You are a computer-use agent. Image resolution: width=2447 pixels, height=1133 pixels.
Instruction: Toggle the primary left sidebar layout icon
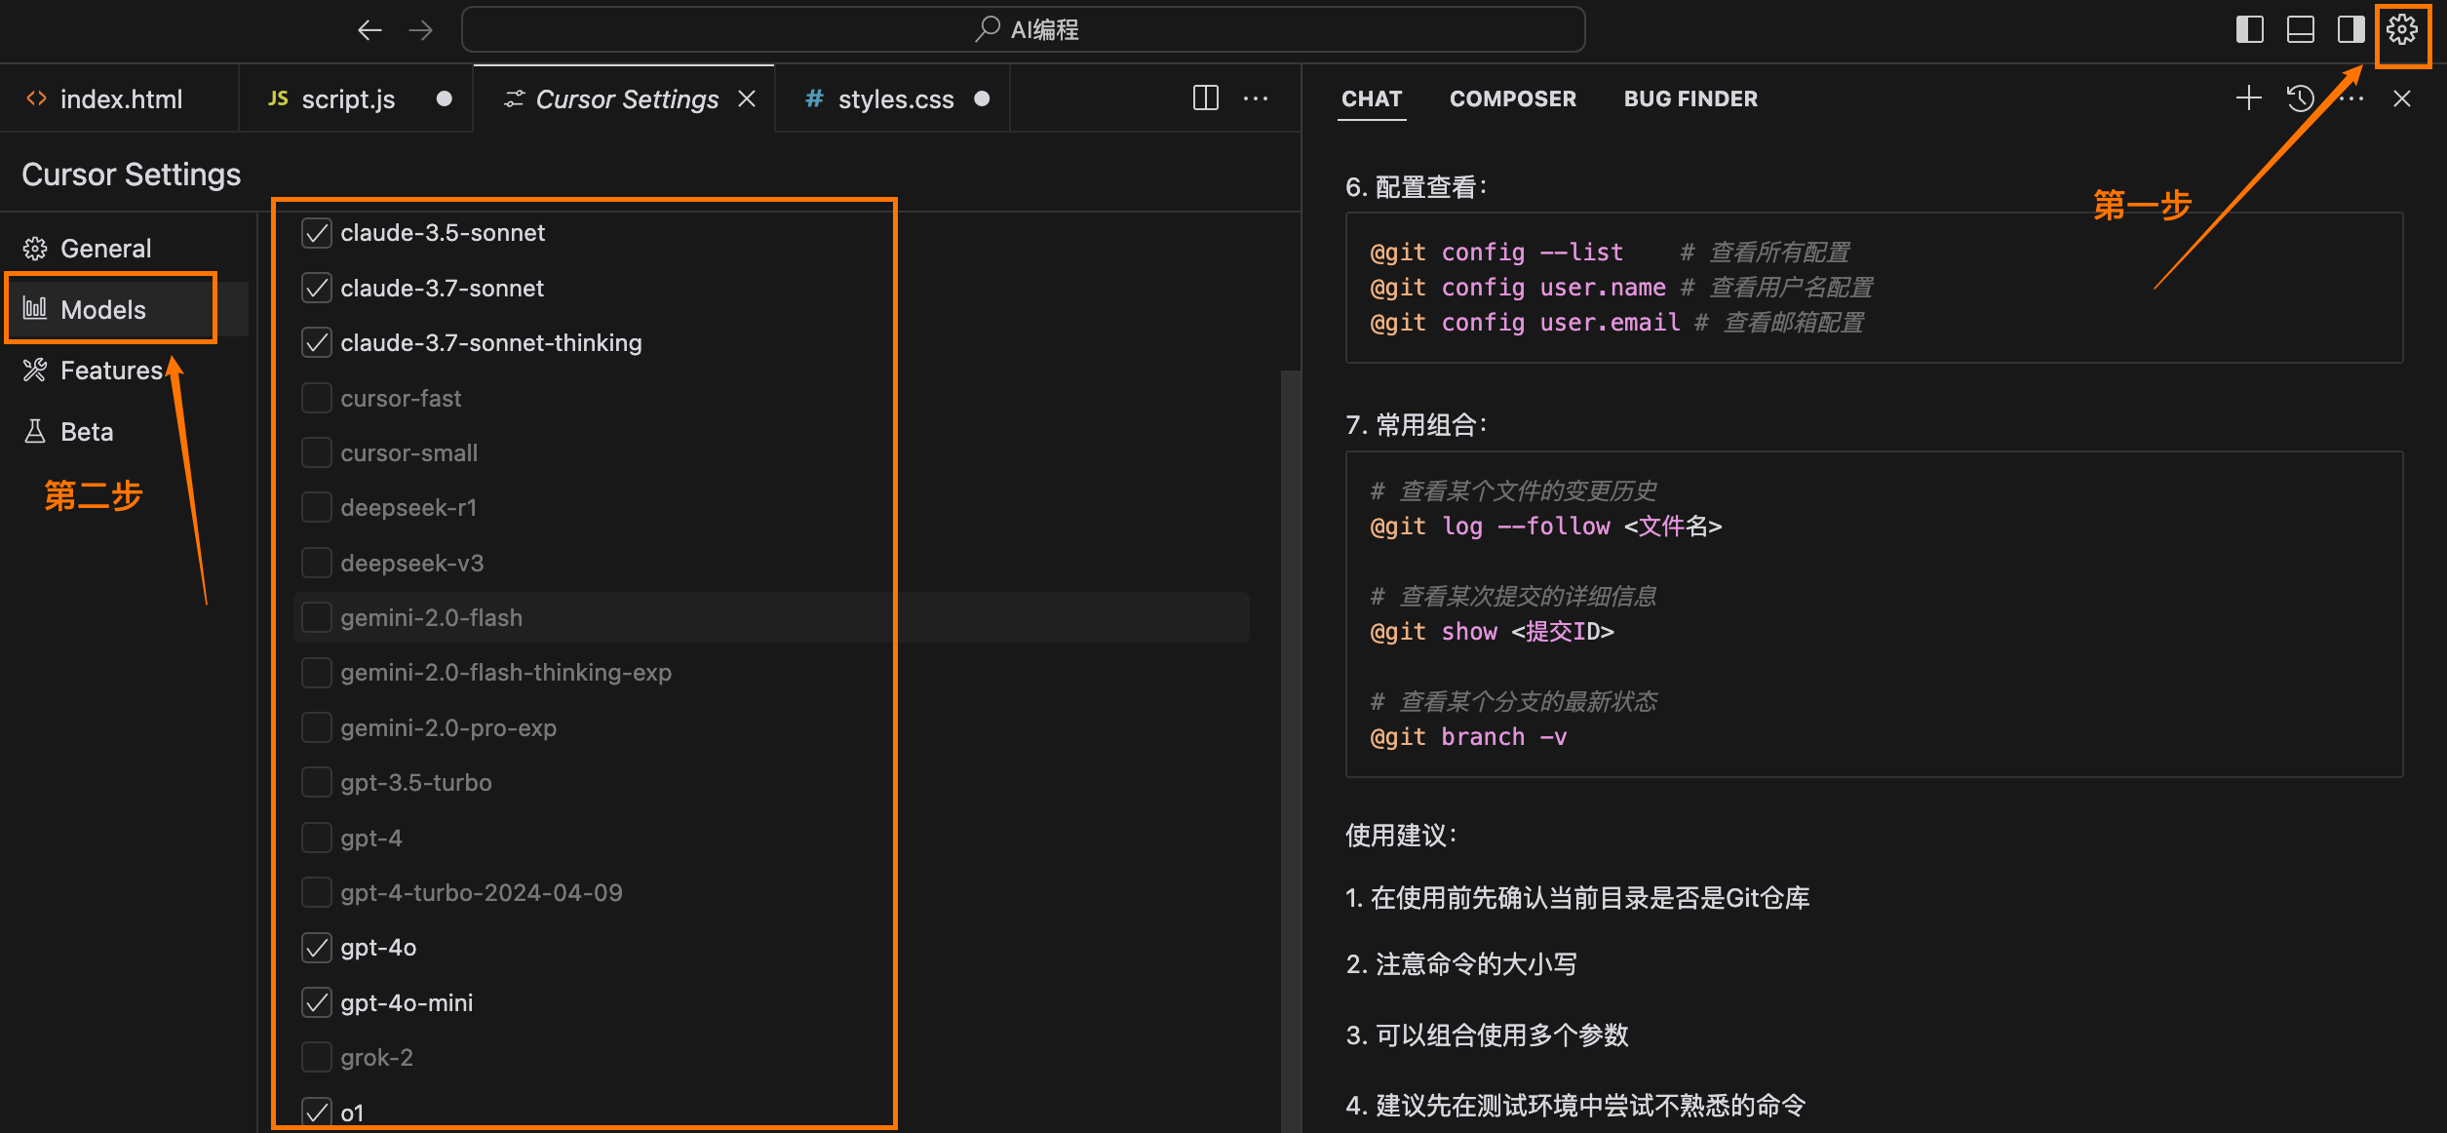click(2249, 30)
